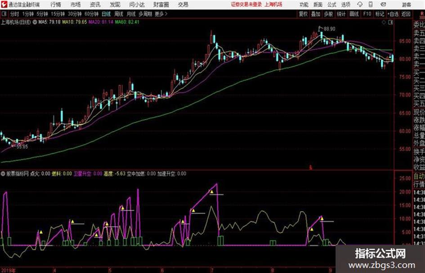Click the red 上海机场 title text
The width and height of the screenshot is (425, 273).
click(273, 4)
